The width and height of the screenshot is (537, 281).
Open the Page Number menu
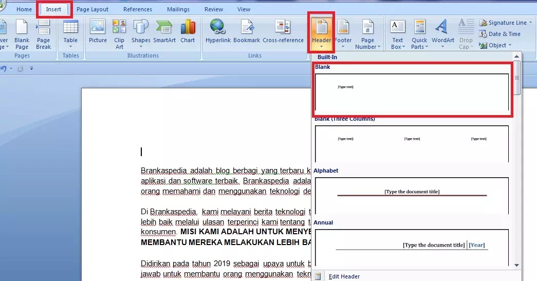coord(367,34)
